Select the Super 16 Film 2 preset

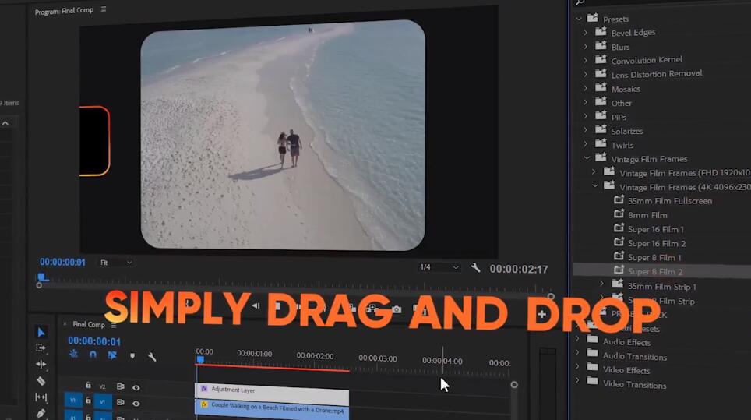coord(657,244)
